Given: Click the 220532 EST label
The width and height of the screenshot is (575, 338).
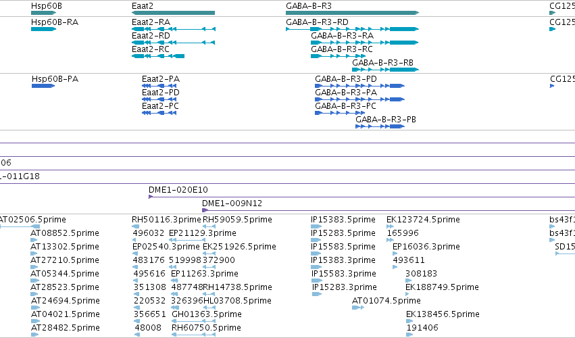Looking at the screenshot, I should pos(149,301).
